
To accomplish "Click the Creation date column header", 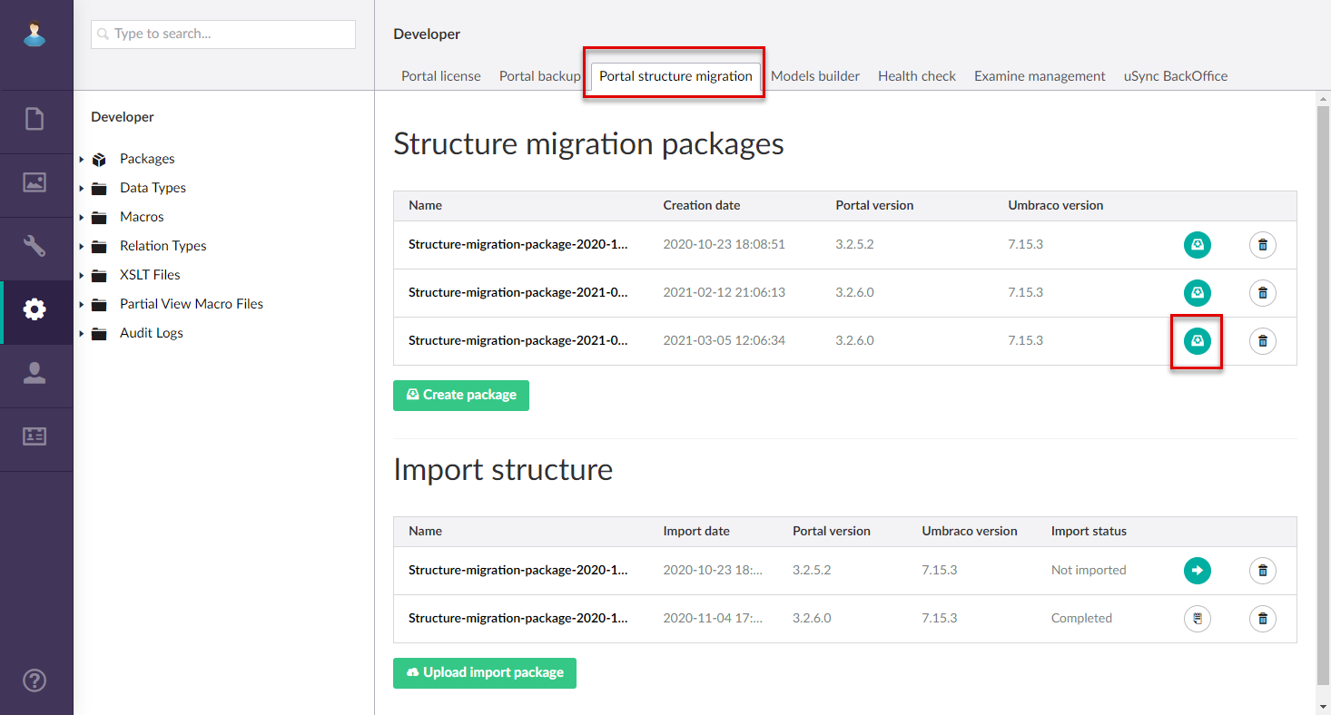I will [x=702, y=206].
